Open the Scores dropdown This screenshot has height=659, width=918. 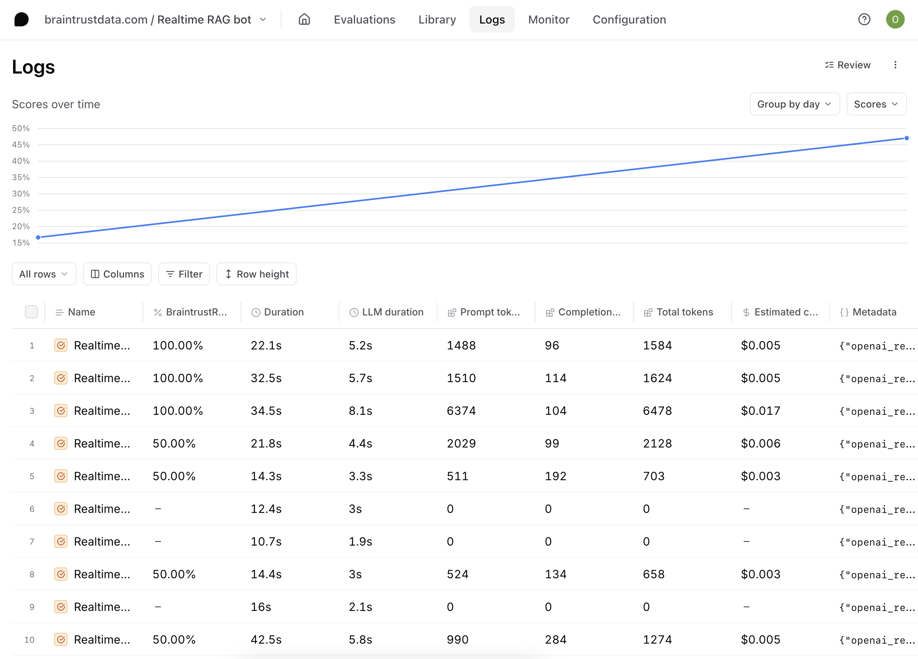coord(876,104)
